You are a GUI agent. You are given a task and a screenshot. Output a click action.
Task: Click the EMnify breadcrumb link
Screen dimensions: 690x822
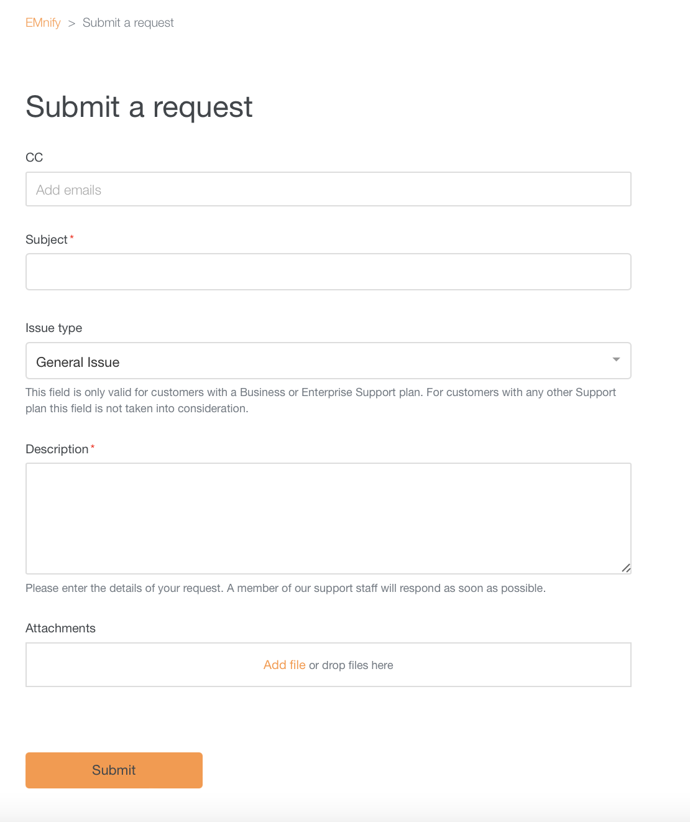click(42, 22)
